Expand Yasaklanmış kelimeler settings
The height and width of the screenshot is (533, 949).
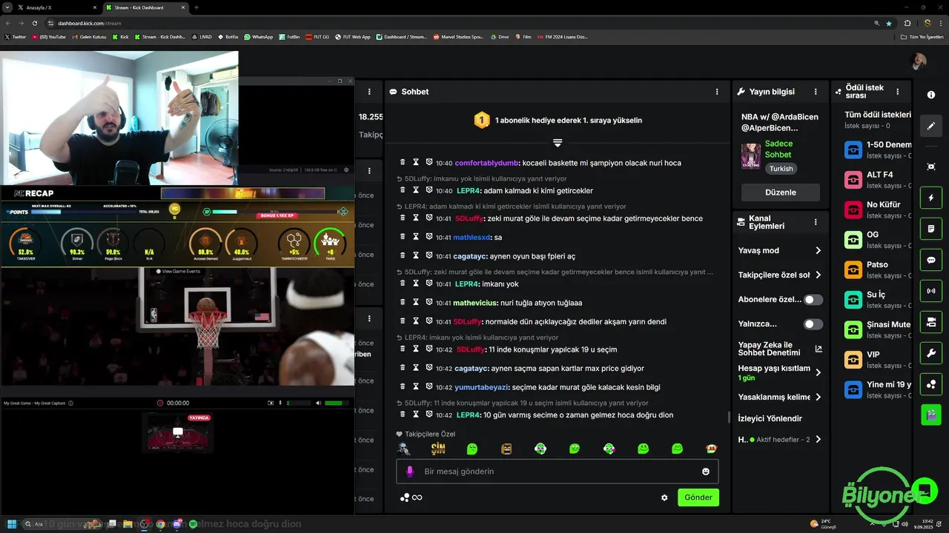point(818,397)
